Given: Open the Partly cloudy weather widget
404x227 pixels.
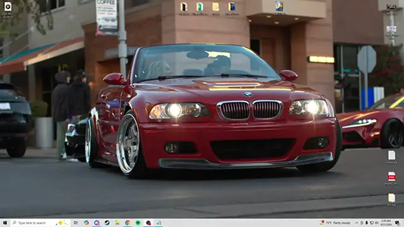Looking at the screenshot, I should pyautogui.click(x=335, y=223).
